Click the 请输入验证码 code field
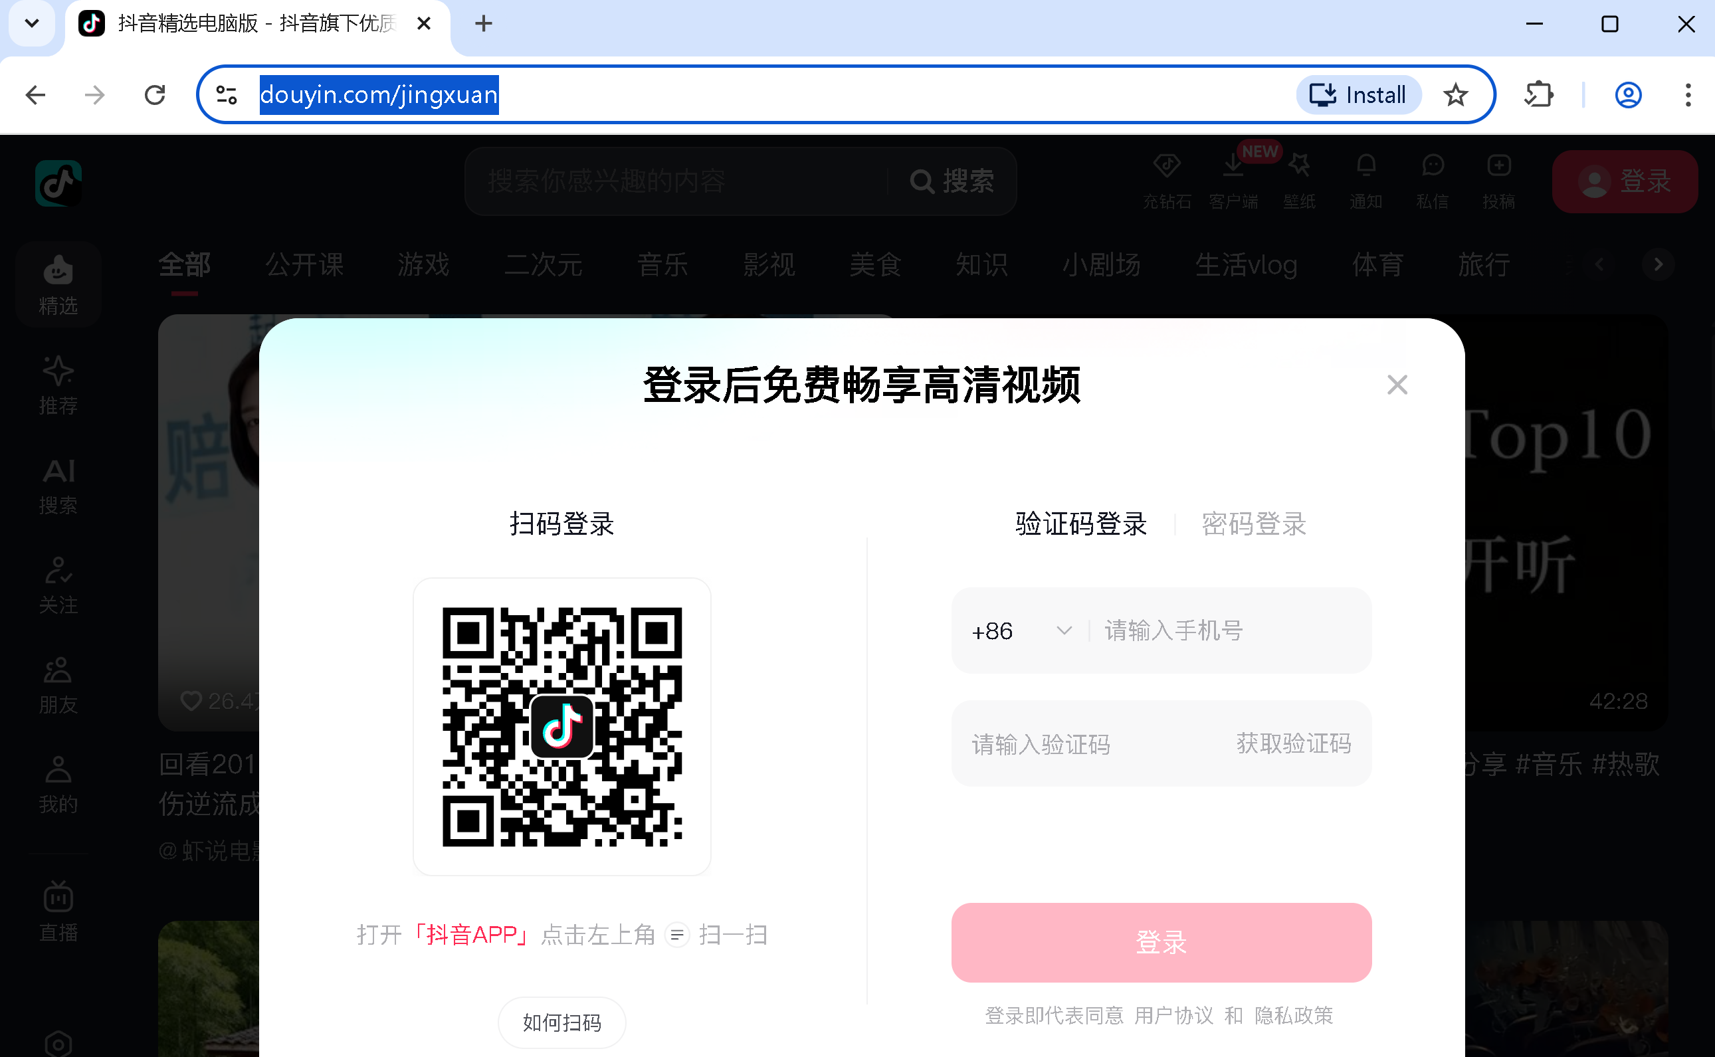The image size is (1715, 1057). (1090, 744)
